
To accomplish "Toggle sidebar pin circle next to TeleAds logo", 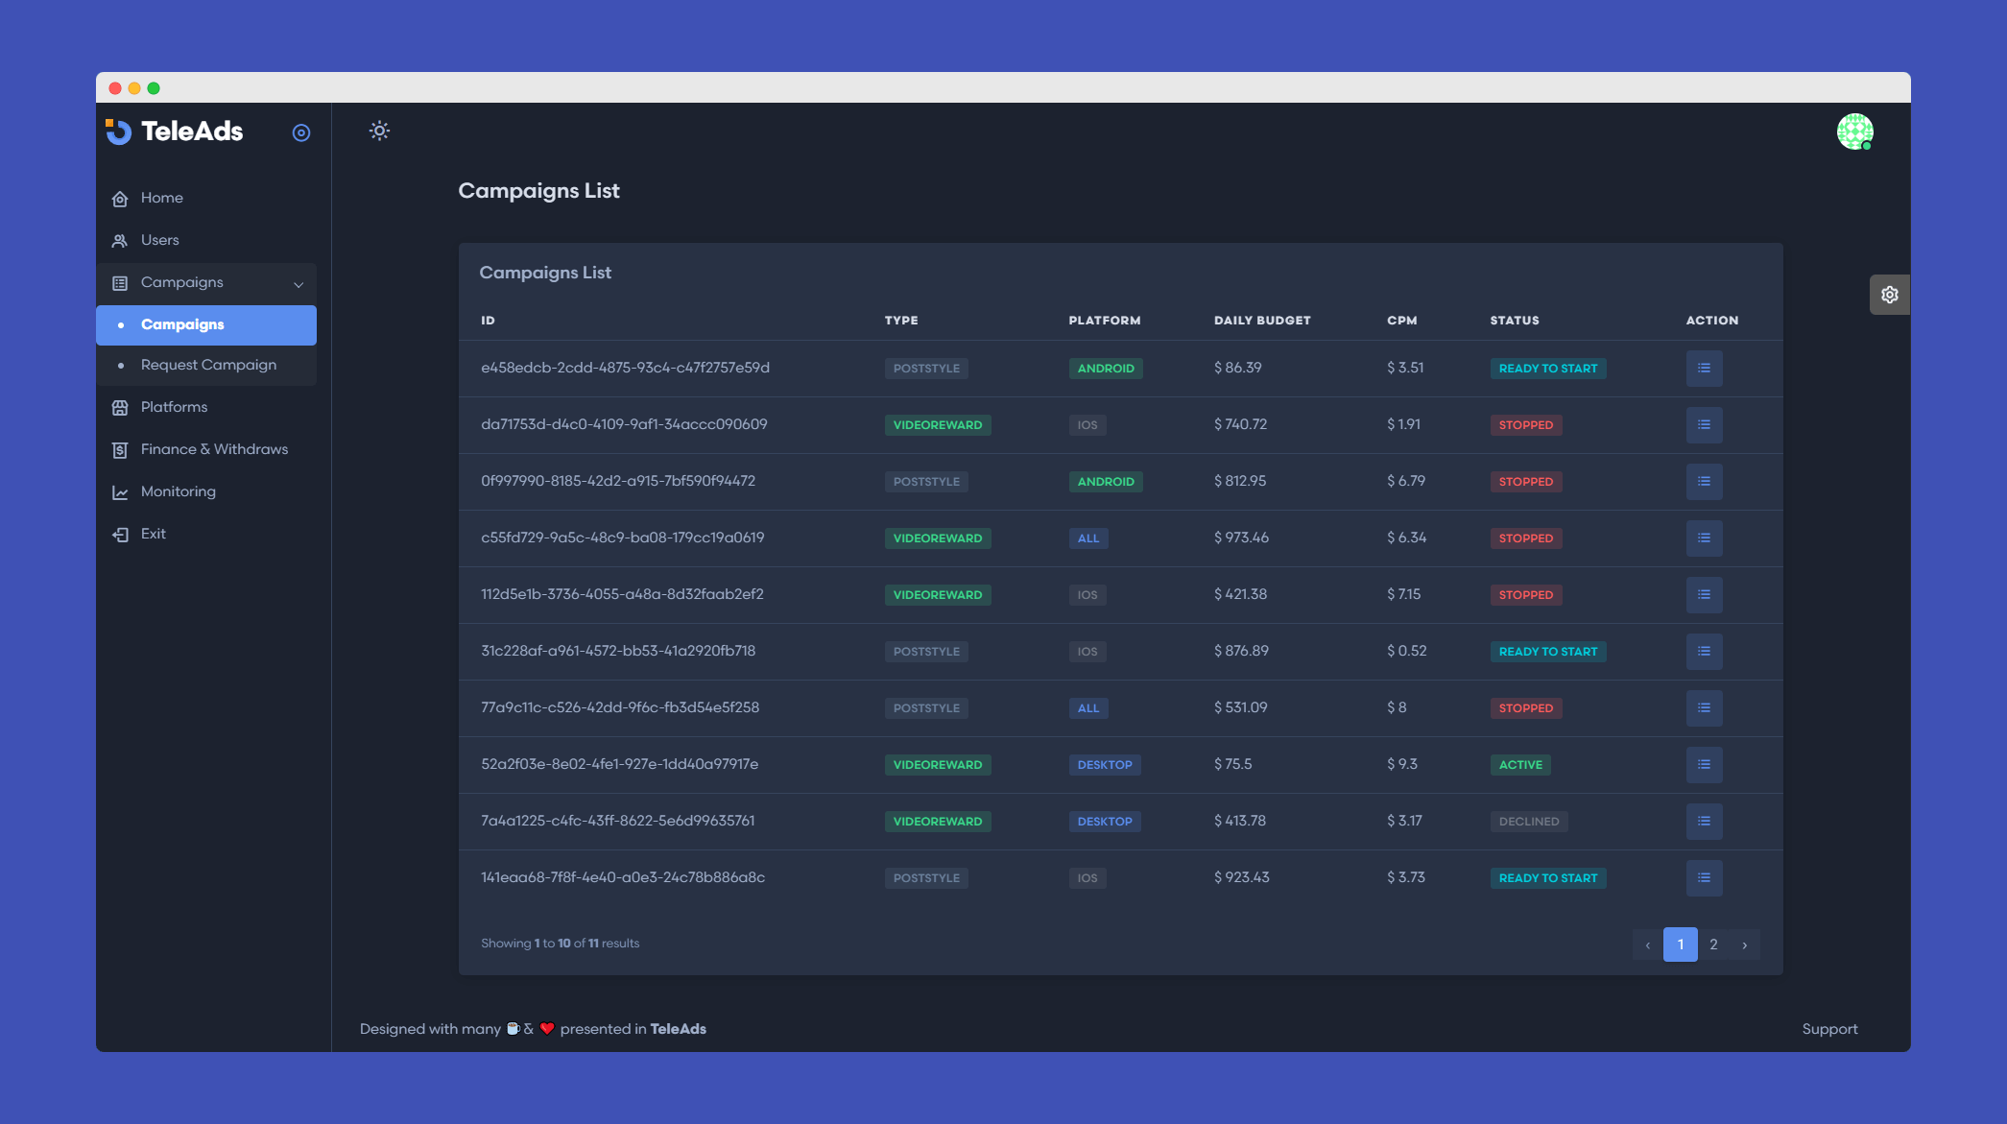I will click(301, 132).
